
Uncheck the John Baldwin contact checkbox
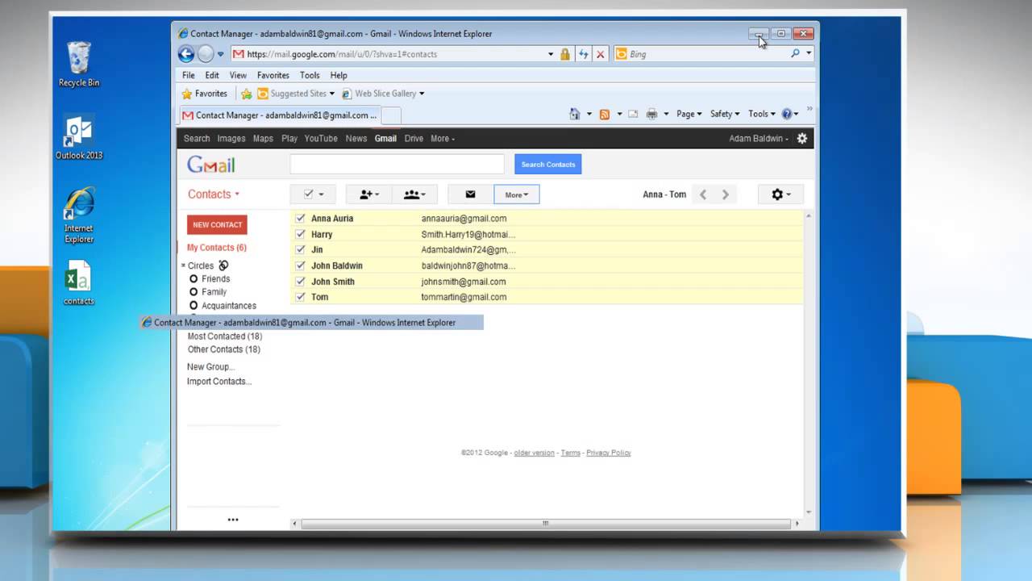[300, 265]
